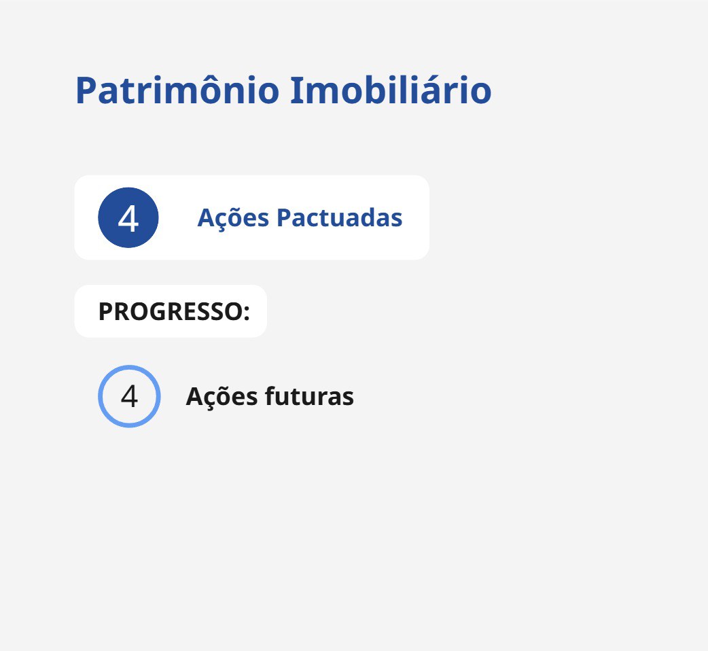Click the Patrimônio Imobiliário heading
This screenshot has width=708, height=651.
point(283,90)
